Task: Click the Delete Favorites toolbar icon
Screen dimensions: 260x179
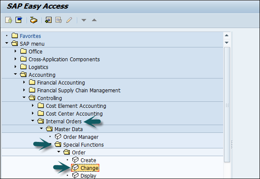Action: click(58, 20)
